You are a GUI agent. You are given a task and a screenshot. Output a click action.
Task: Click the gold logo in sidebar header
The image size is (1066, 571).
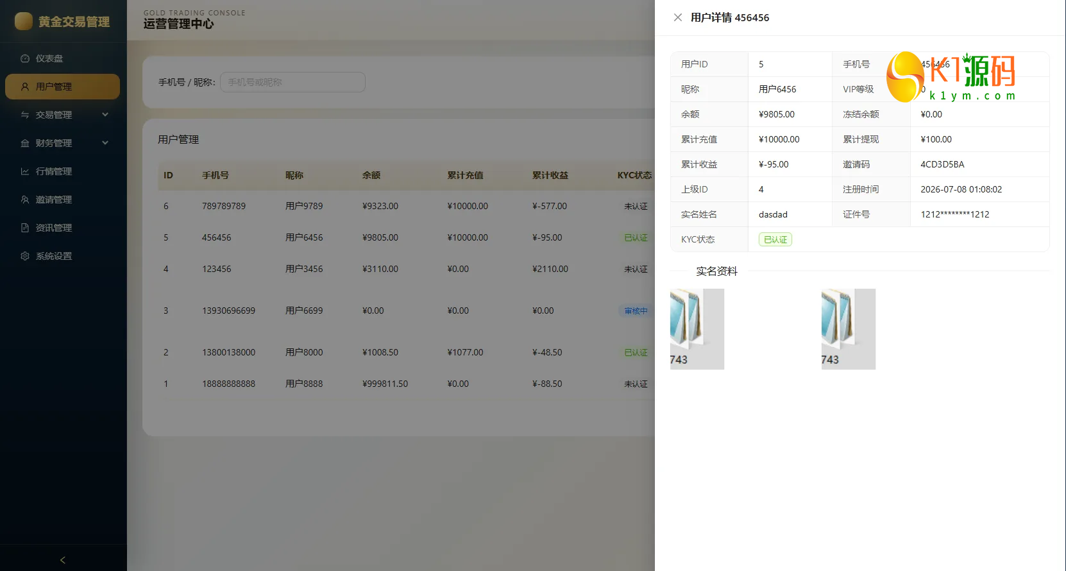(x=24, y=21)
